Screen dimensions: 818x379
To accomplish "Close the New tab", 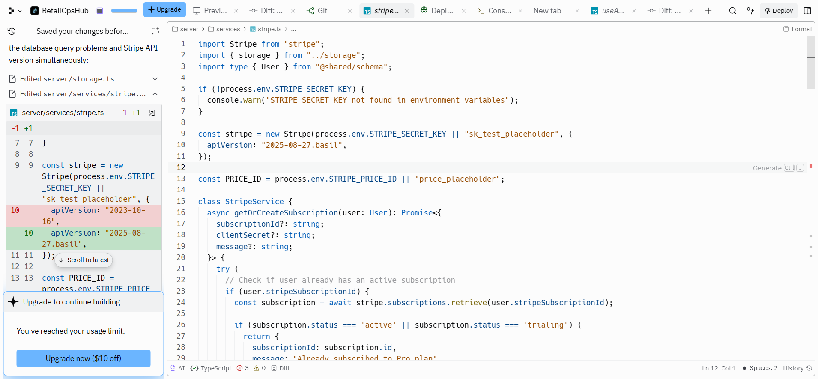I will (x=577, y=11).
